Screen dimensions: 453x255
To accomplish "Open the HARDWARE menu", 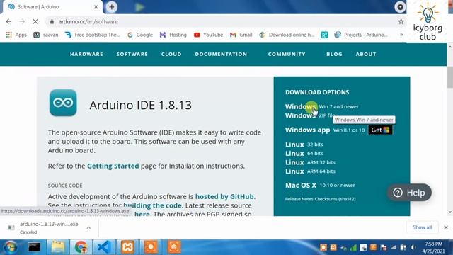I will (86, 54).
